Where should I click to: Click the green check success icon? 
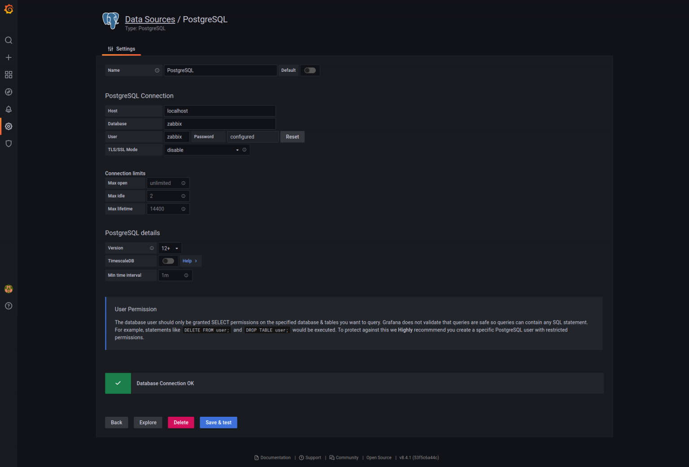[118, 383]
